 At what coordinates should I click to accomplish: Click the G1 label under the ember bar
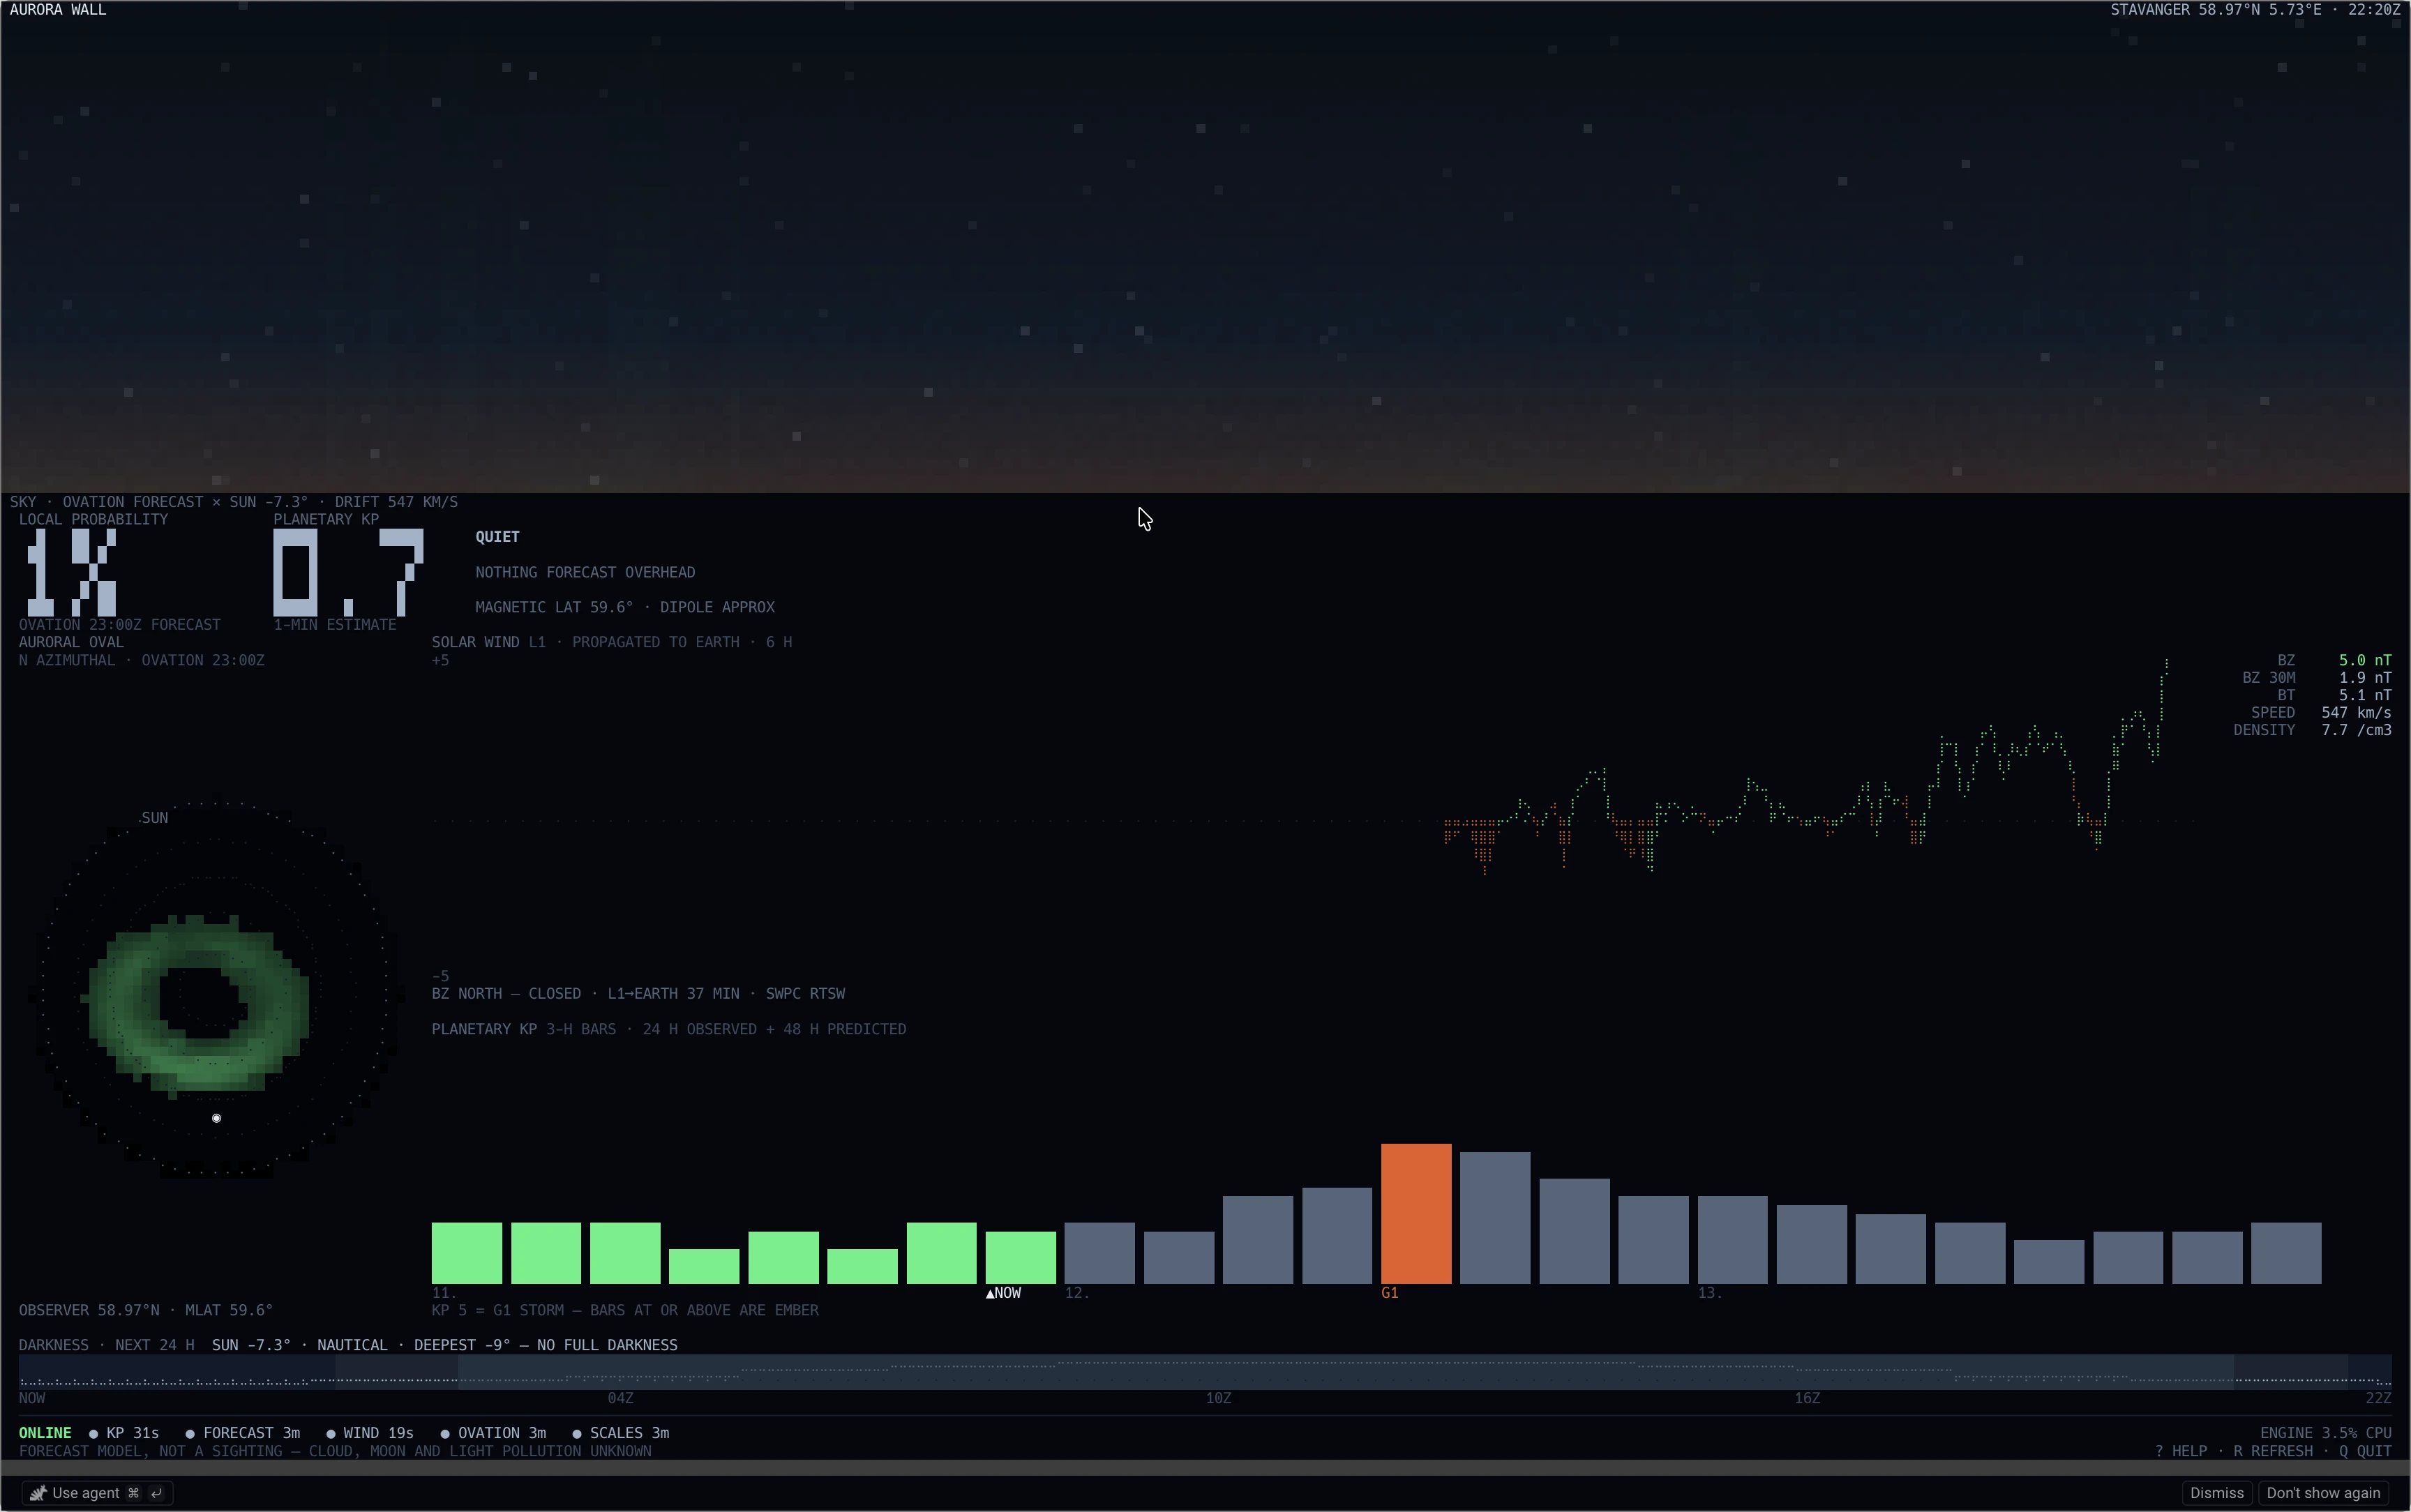pyautogui.click(x=1390, y=1293)
